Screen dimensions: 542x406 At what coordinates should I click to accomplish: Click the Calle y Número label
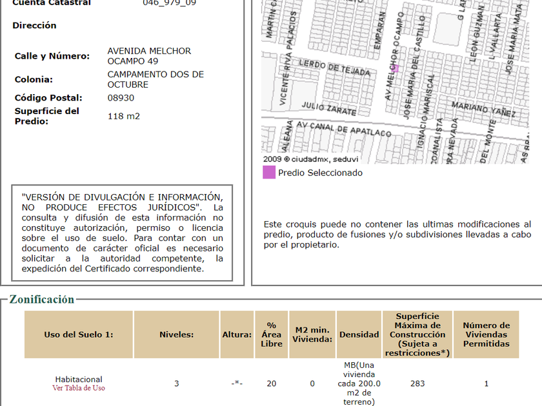(52, 56)
